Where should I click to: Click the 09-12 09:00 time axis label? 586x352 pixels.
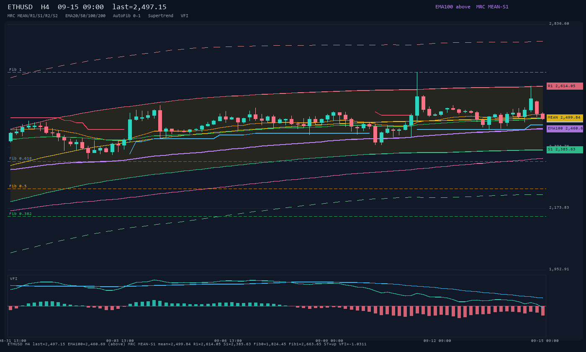[437, 341]
